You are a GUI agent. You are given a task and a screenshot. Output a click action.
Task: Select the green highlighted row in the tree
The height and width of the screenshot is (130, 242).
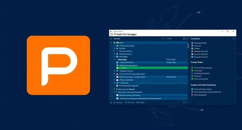[152, 68]
